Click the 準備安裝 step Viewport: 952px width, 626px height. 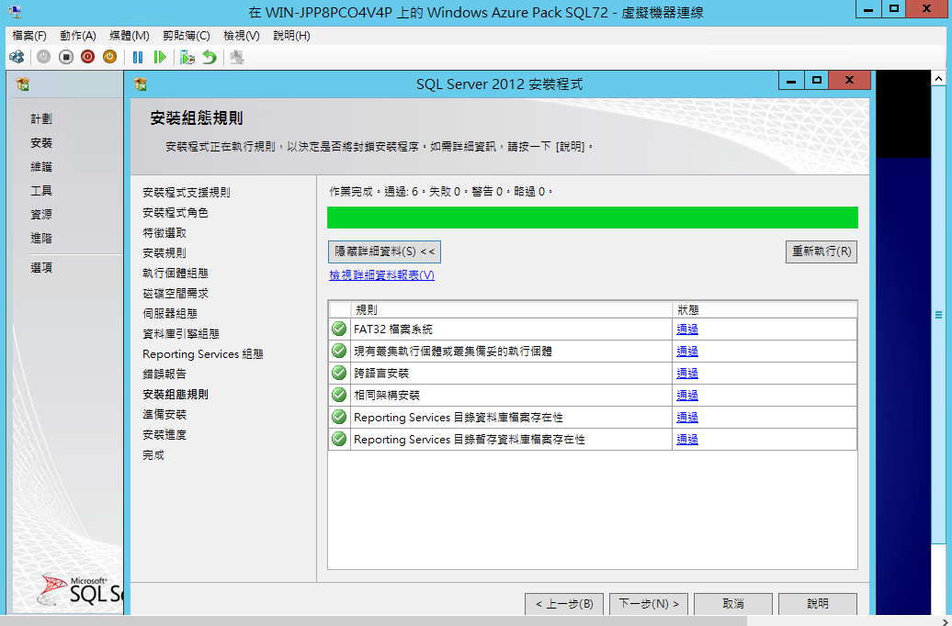pos(164,415)
